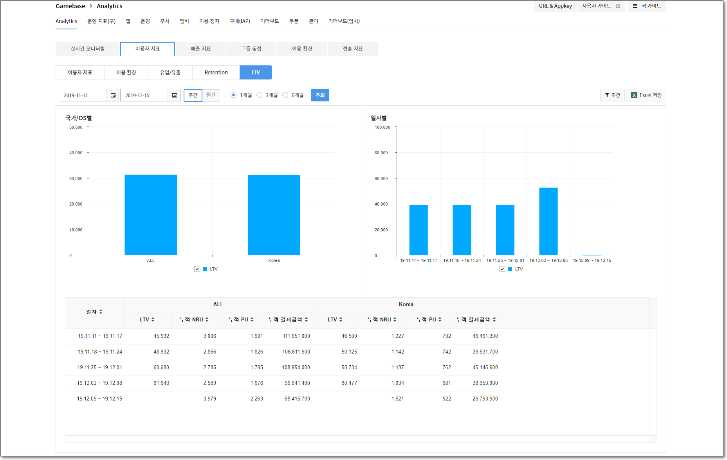Select the Retention sub-tab
727x460 pixels.
(x=216, y=72)
